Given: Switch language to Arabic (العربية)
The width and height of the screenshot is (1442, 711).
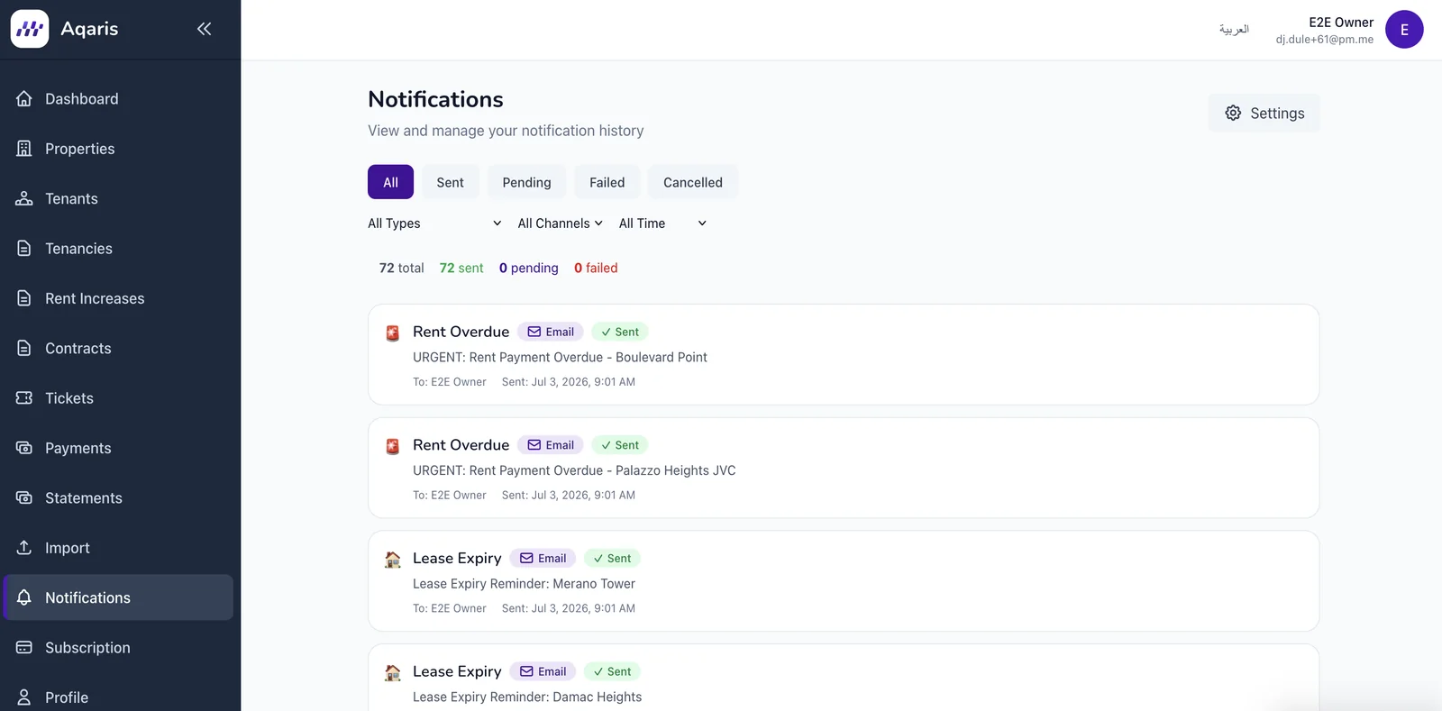Looking at the screenshot, I should (1234, 29).
